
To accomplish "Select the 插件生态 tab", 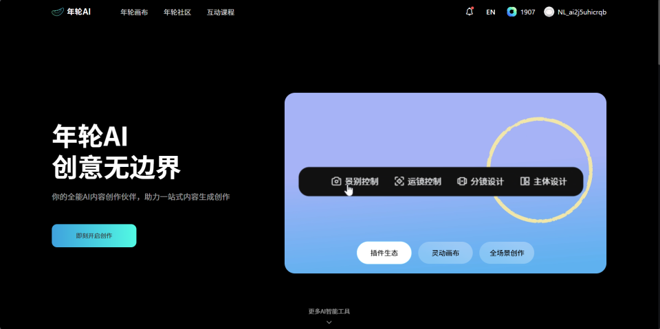I will tap(384, 253).
